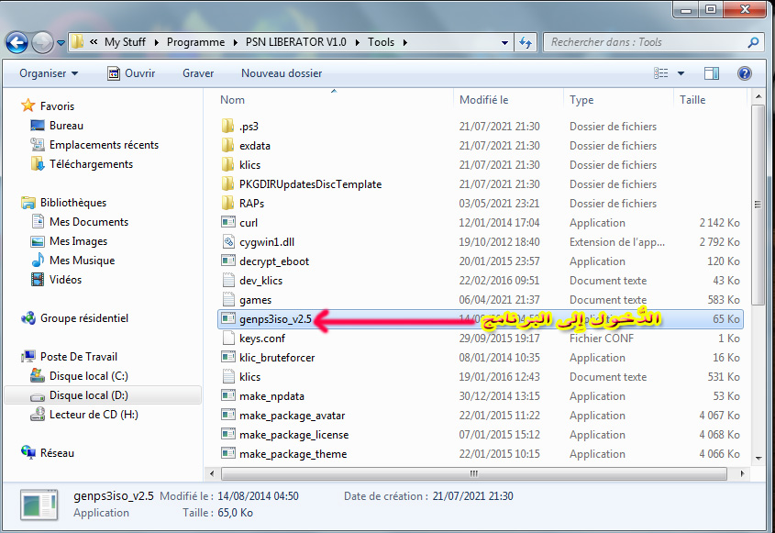Image resolution: width=775 pixels, height=533 pixels.
Task: Sort files by the Taille column header
Action: coord(692,100)
